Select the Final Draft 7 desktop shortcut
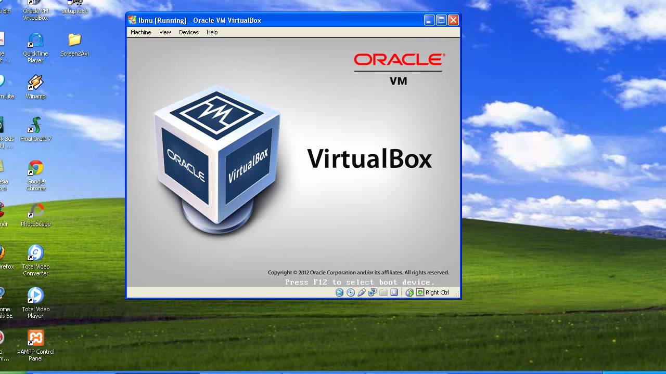666x374 pixels. (35, 129)
